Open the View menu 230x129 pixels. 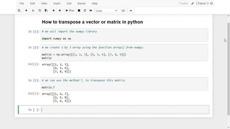point(44,3)
